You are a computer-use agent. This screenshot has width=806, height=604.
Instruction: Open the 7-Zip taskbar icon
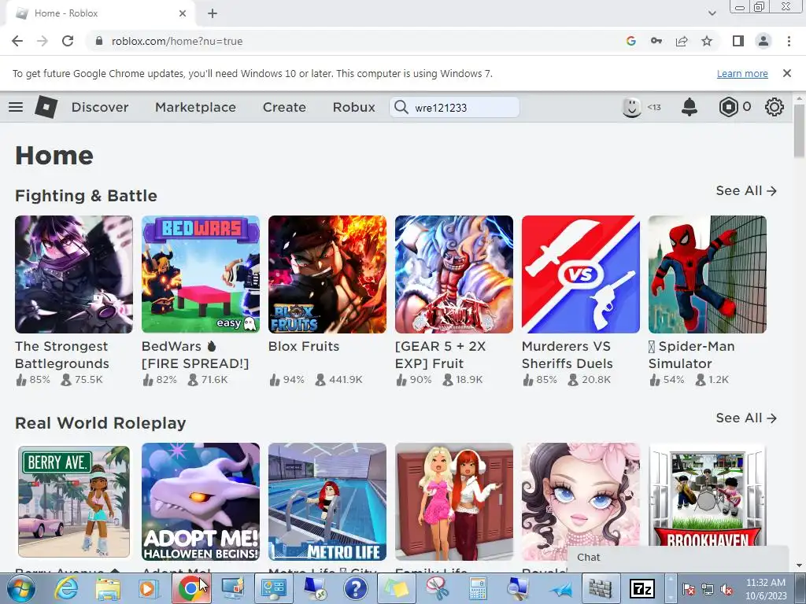pyautogui.click(x=642, y=588)
